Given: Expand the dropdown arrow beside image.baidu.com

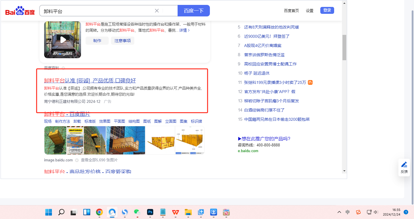Looking at the screenshot, I should tap(77, 160).
